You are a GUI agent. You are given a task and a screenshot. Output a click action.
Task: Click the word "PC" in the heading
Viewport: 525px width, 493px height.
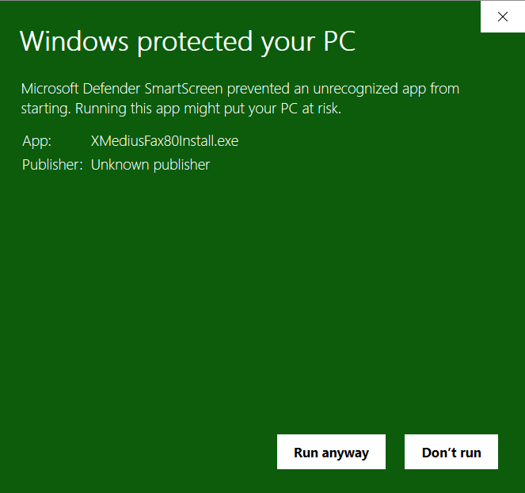click(x=336, y=41)
